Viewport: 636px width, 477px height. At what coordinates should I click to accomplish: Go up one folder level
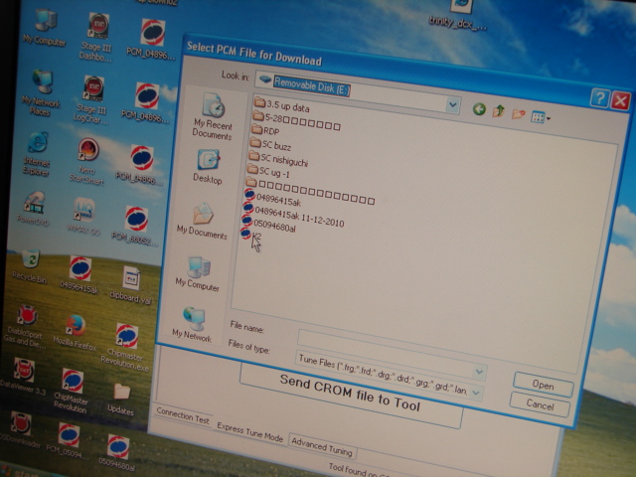499,110
